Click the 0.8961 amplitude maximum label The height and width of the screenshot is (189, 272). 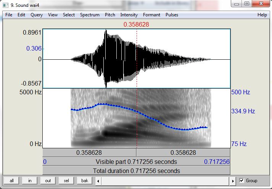click(x=32, y=32)
